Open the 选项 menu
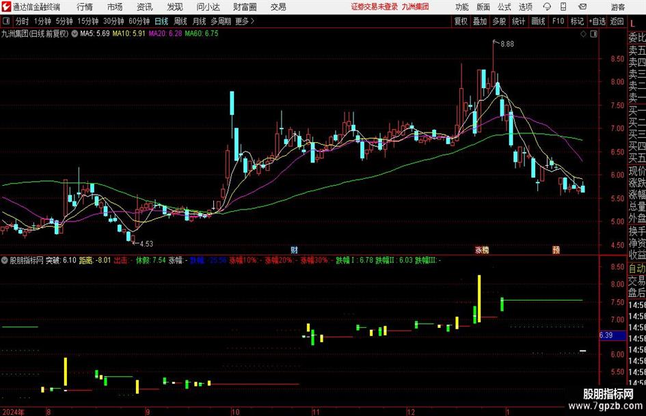Screen dimensions: 646x416 525,7
